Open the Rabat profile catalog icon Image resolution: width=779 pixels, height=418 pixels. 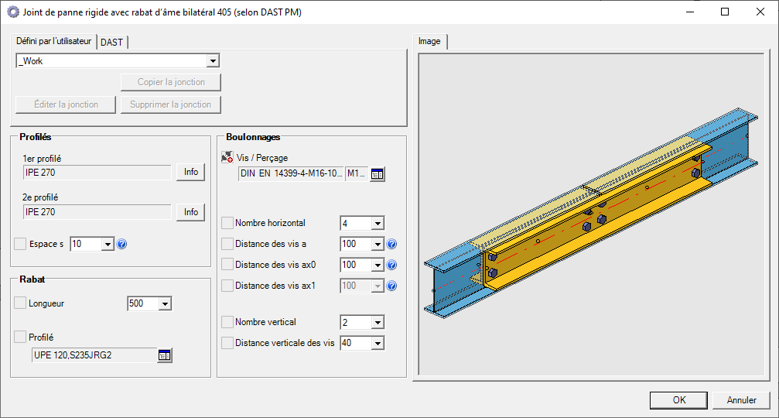coord(165,355)
